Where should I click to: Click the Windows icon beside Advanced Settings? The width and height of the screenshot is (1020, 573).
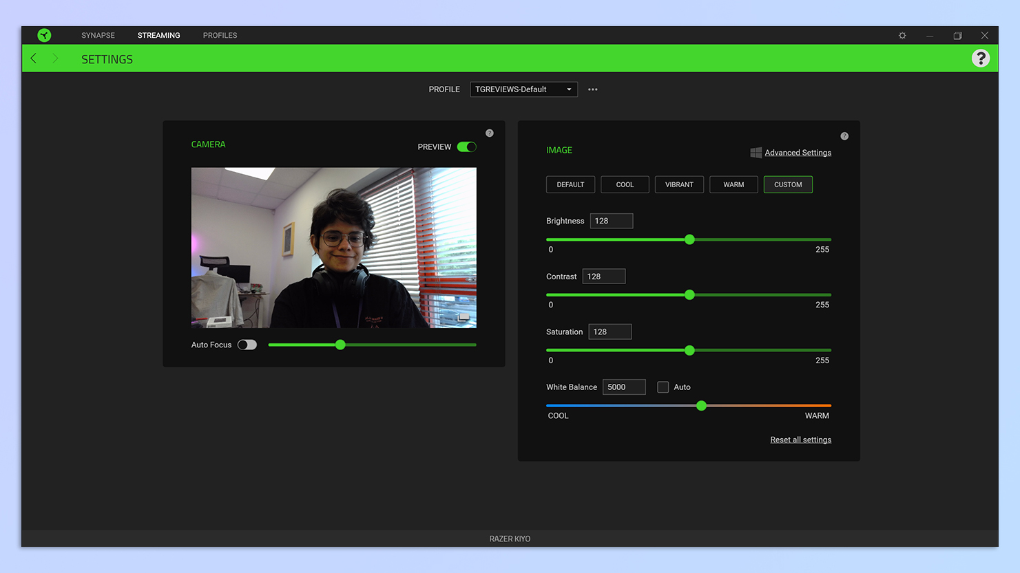click(x=756, y=153)
